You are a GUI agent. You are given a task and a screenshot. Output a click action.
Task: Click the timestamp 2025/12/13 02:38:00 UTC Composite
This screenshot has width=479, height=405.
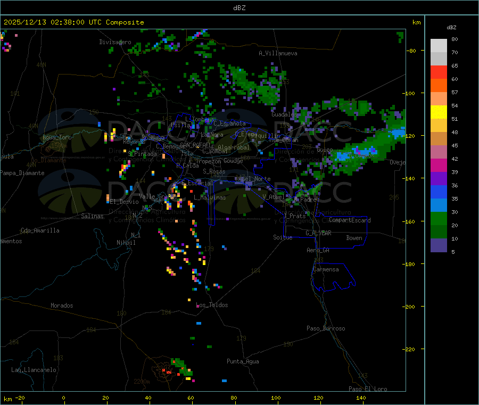pos(73,22)
